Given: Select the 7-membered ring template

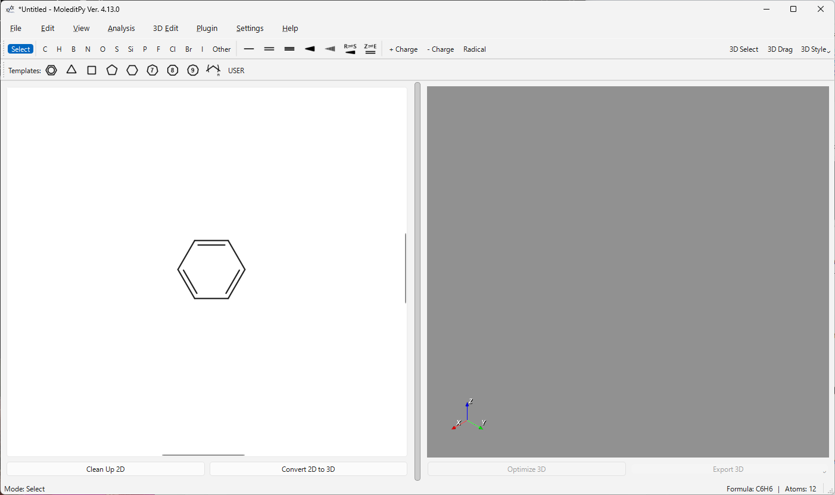Looking at the screenshot, I should tap(152, 70).
